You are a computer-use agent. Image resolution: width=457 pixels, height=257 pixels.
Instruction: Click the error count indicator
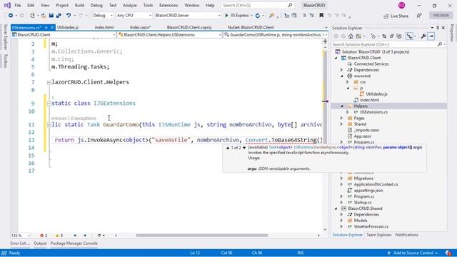44,236
